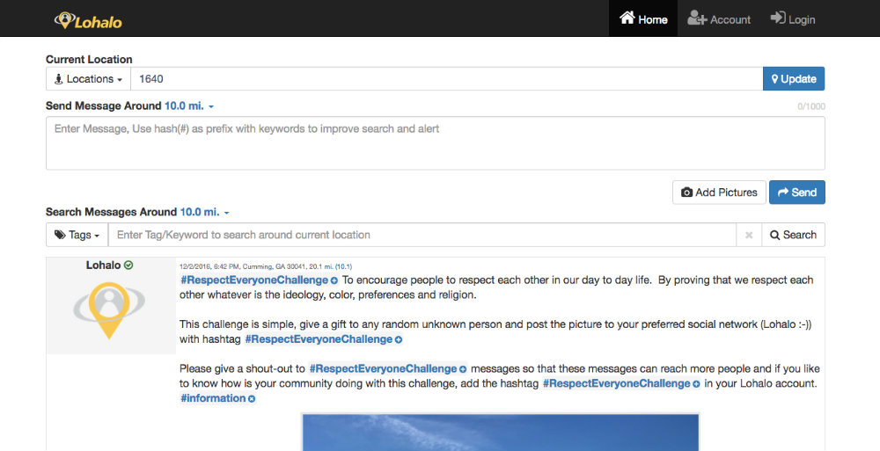
Task: Click plus icon before 'messages so that'
Action: coord(463,369)
